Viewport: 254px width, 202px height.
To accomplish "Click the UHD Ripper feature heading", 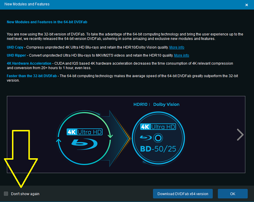I will (x=16, y=55).
